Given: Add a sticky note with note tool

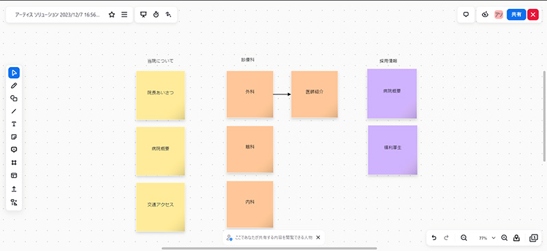Looking at the screenshot, I should (x=14, y=137).
